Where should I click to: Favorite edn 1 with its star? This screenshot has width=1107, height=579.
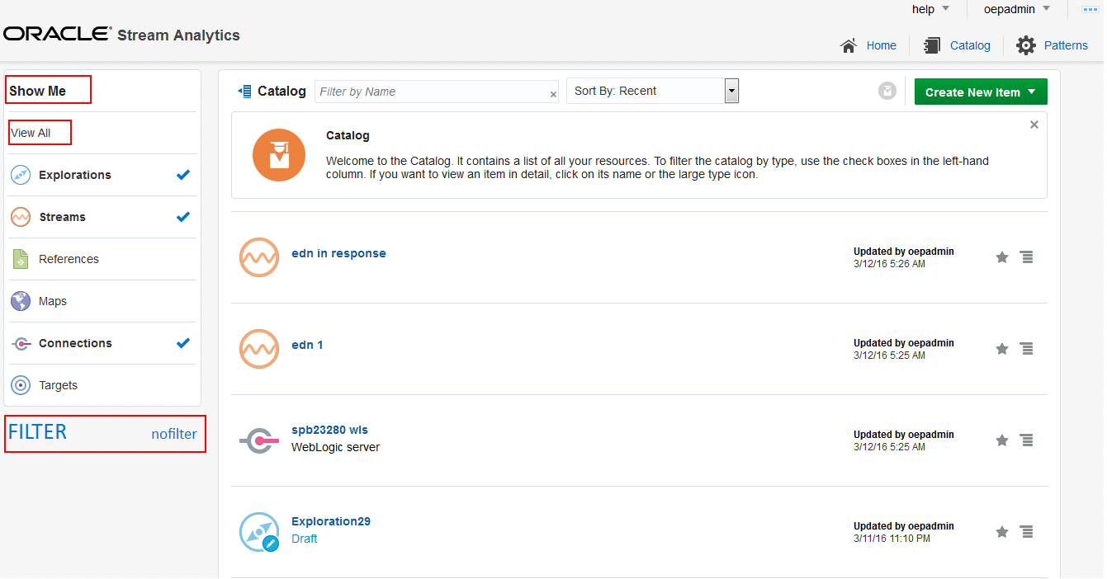(1002, 349)
